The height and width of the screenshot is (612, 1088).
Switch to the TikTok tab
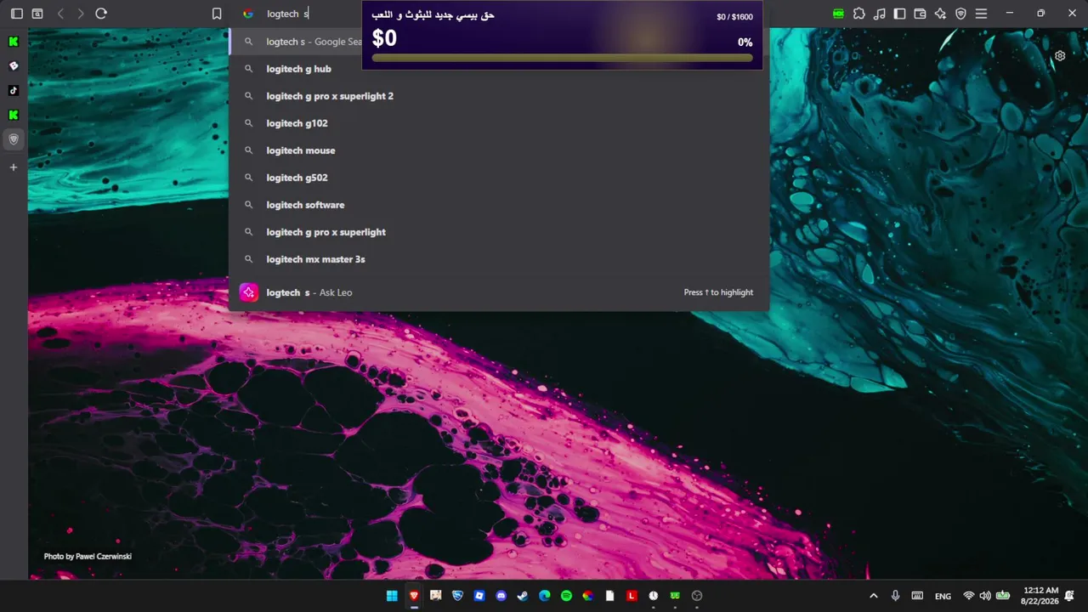(14, 90)
